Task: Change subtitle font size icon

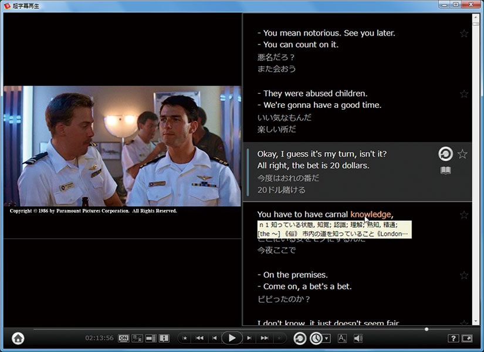Action: 342,339
